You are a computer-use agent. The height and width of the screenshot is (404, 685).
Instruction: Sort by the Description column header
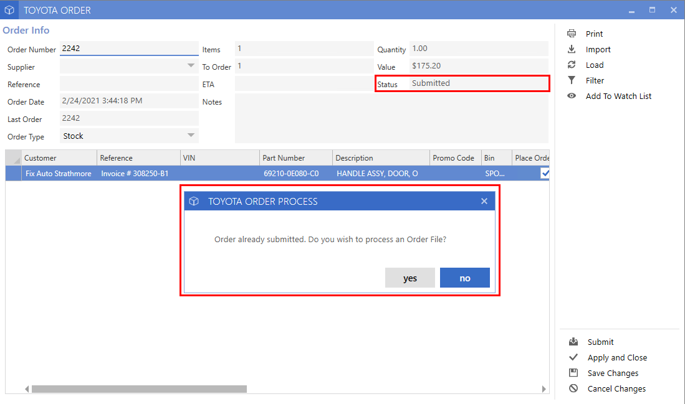pyautogui.click(x=381, y=158)
